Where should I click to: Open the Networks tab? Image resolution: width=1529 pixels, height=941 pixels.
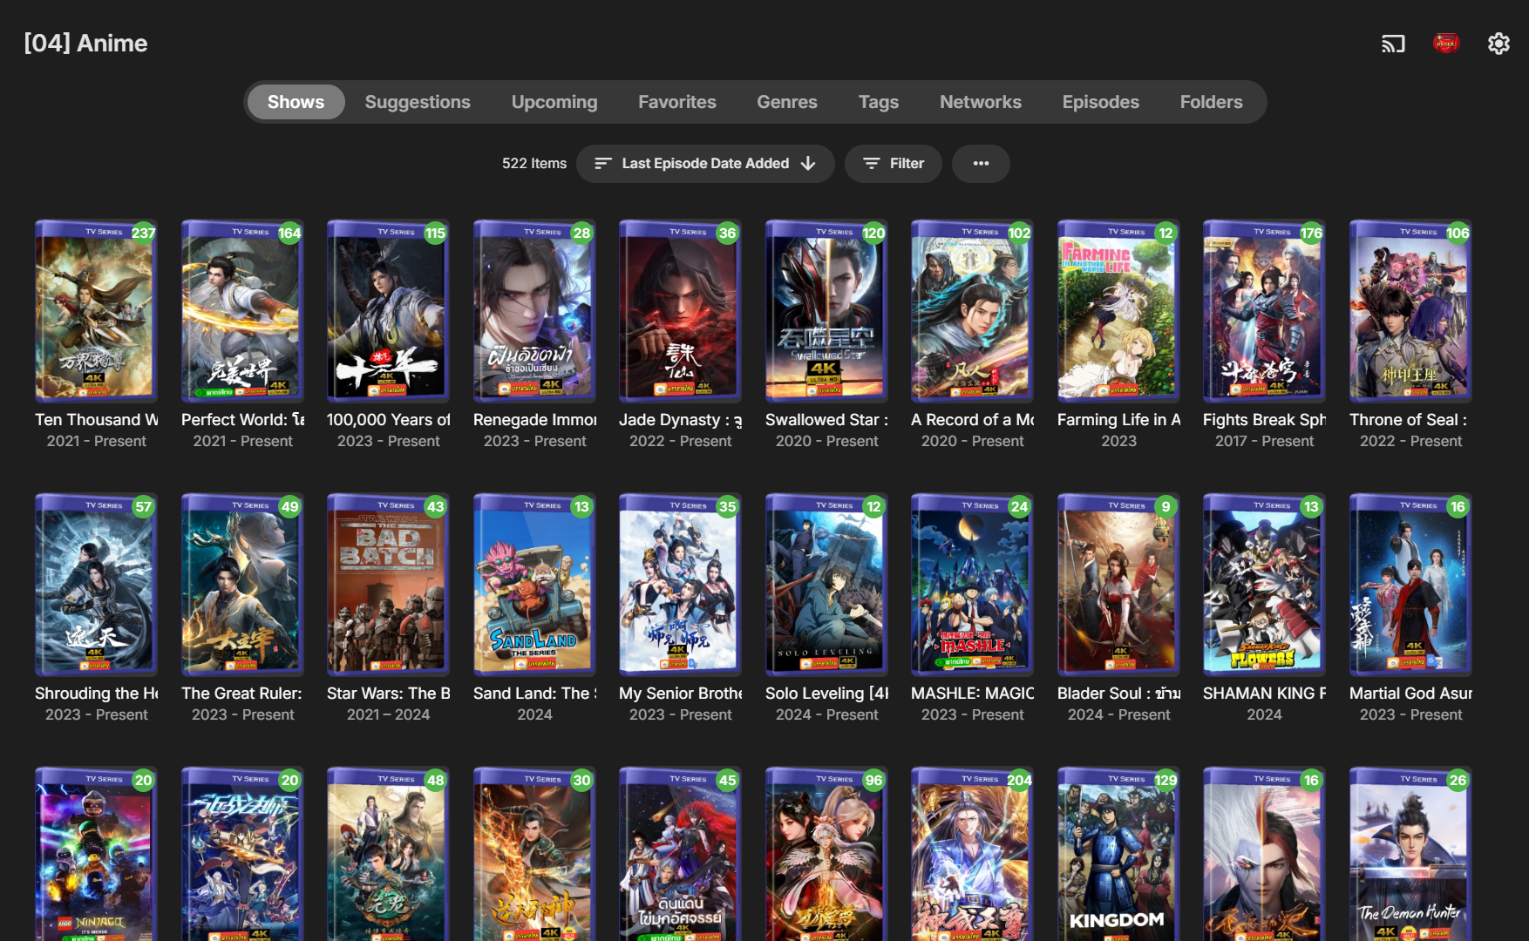pyautogui.click(x=981, y=102)
